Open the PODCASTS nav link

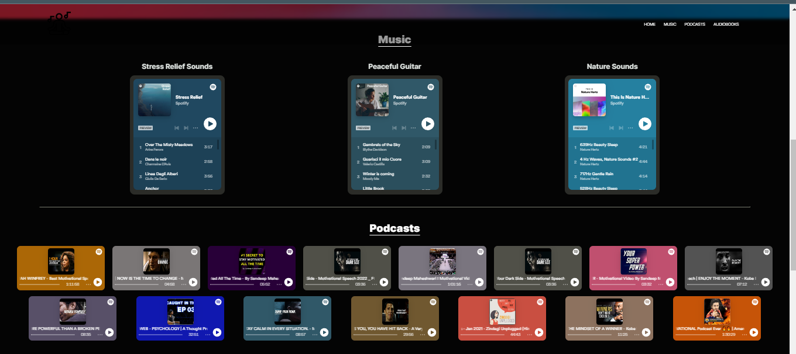tap(695, 25)
